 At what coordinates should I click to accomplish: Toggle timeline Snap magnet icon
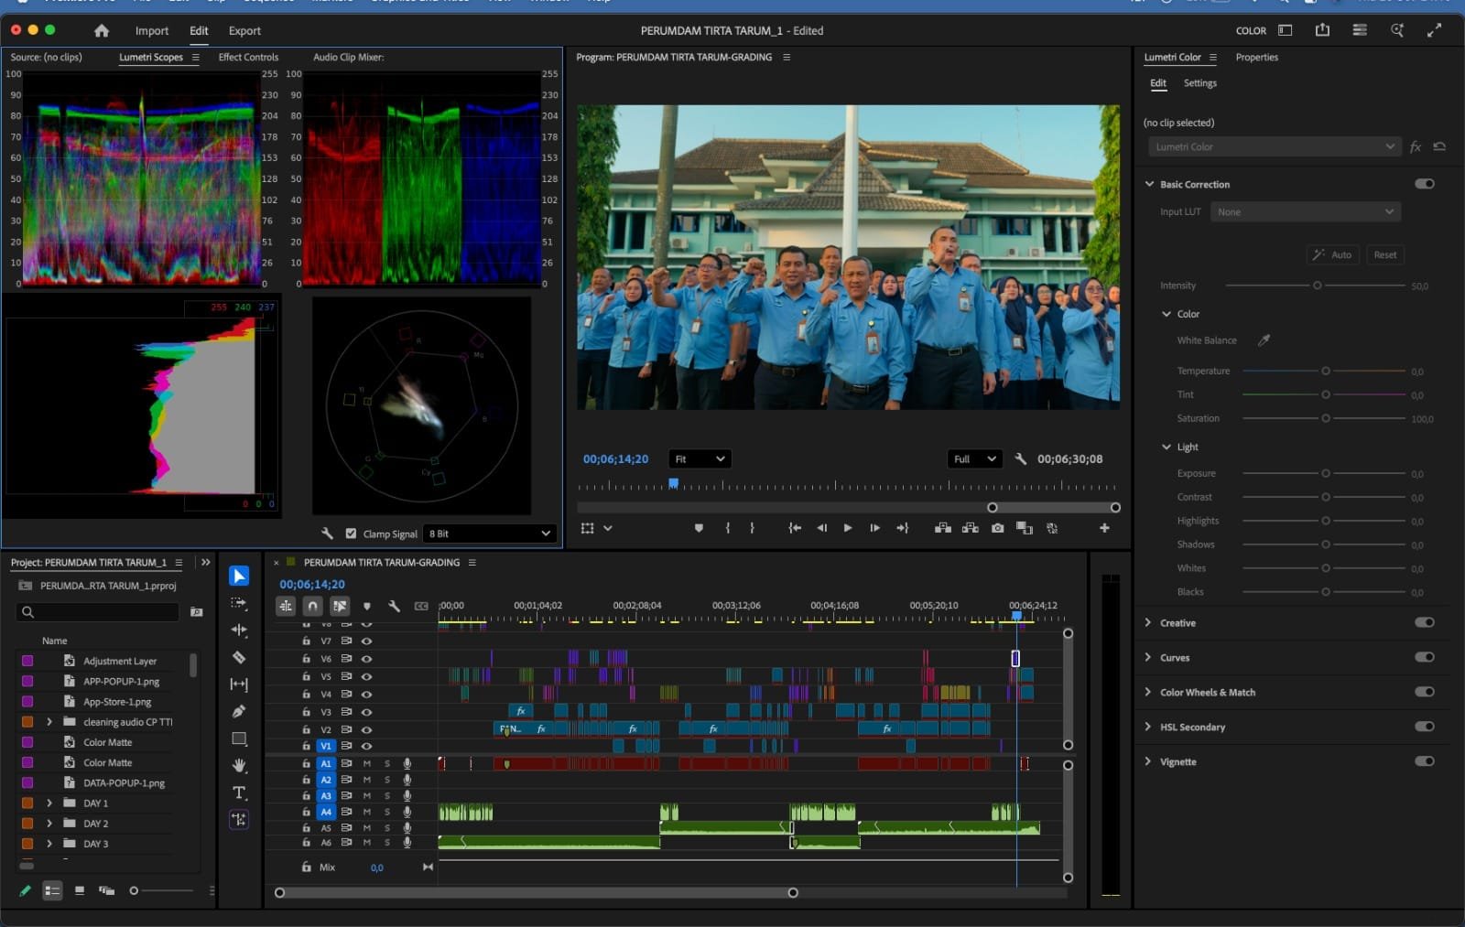(x=313, y=606)
